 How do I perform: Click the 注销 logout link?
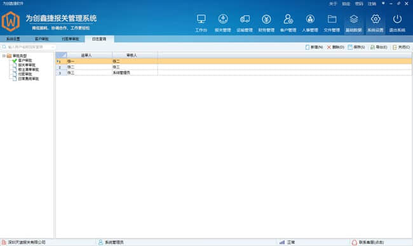pos(372,4)
